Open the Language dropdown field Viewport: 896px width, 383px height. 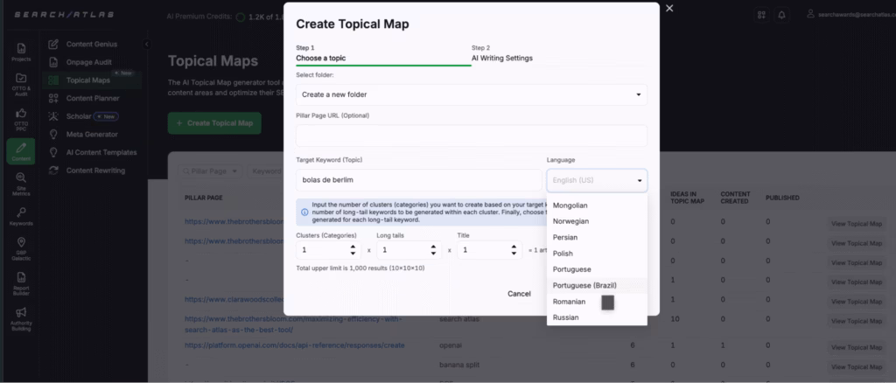597,180
